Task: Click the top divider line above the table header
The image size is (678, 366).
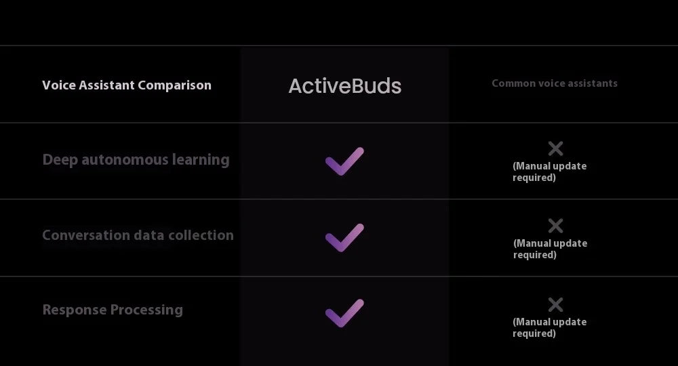Action: [339, 45]
